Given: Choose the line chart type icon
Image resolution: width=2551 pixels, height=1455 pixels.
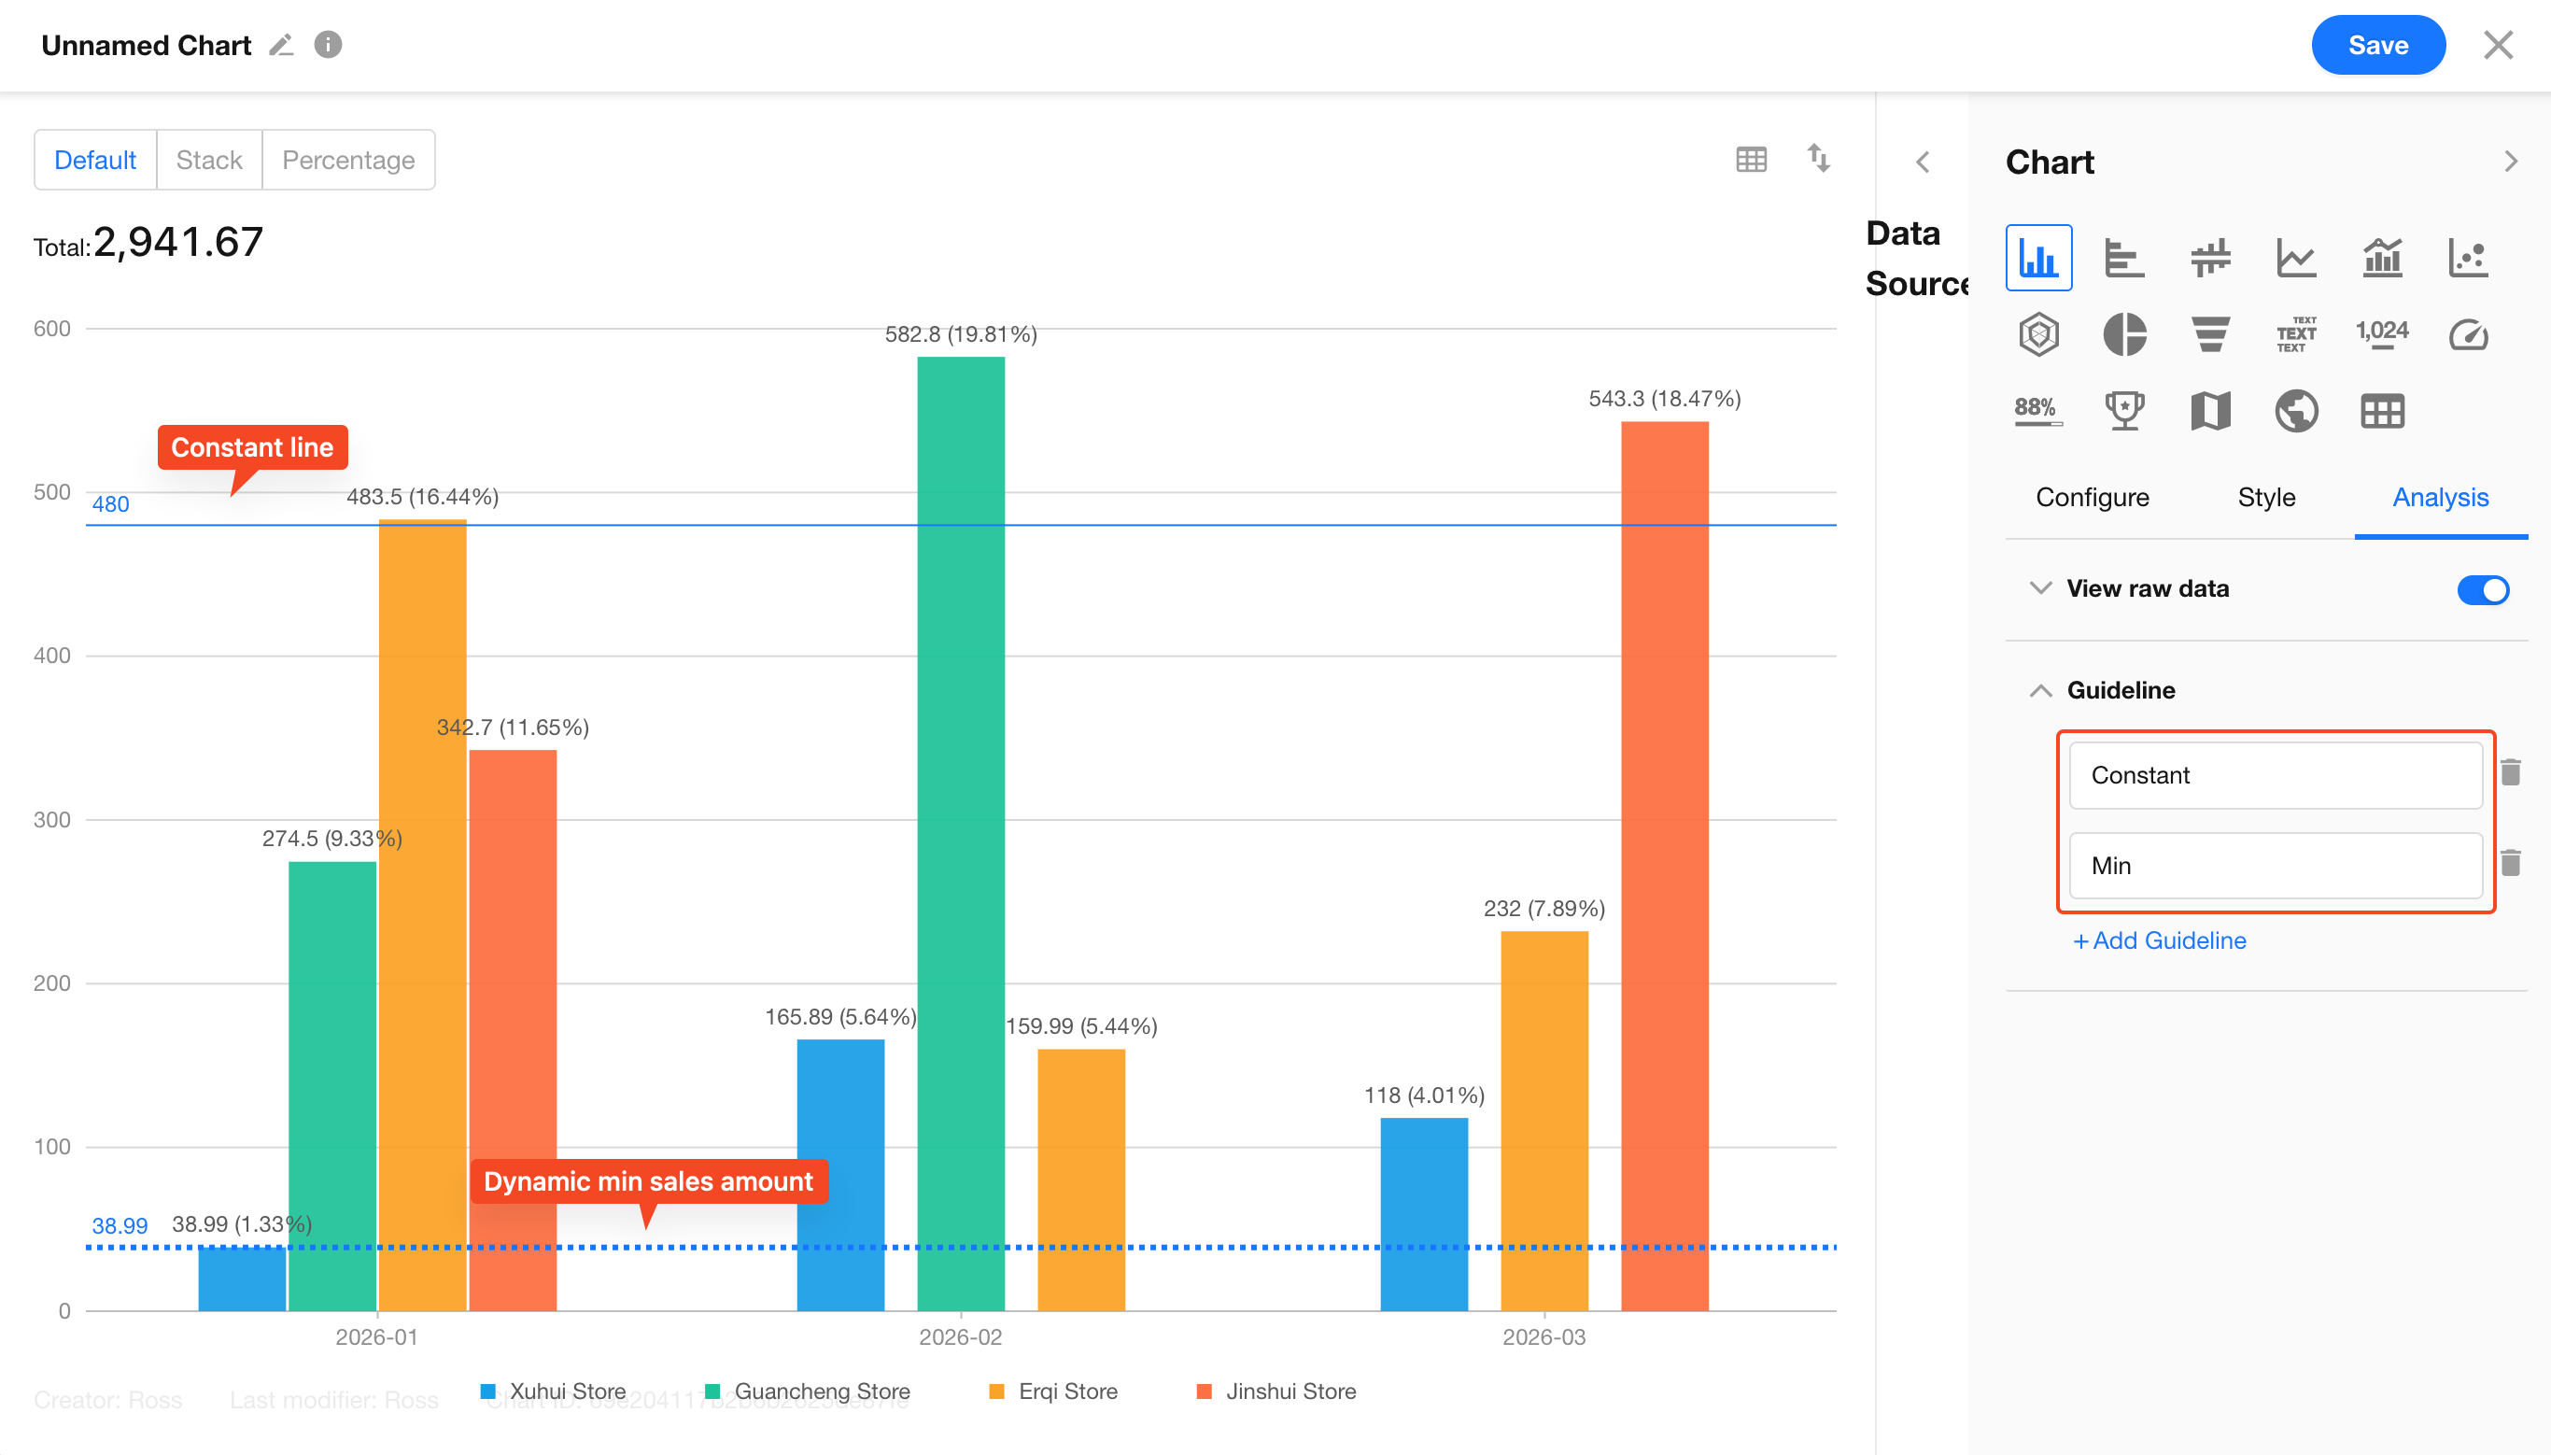Looking at the screenshot, I should click(2295, 258).
